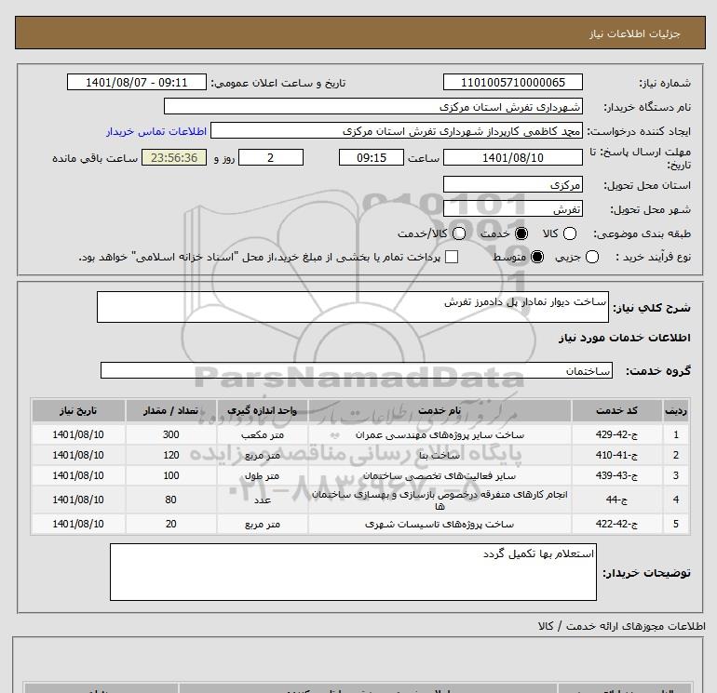
Task: Click service name ساخت پروژه‌های تاسیسات شهری
Action: 440,525
